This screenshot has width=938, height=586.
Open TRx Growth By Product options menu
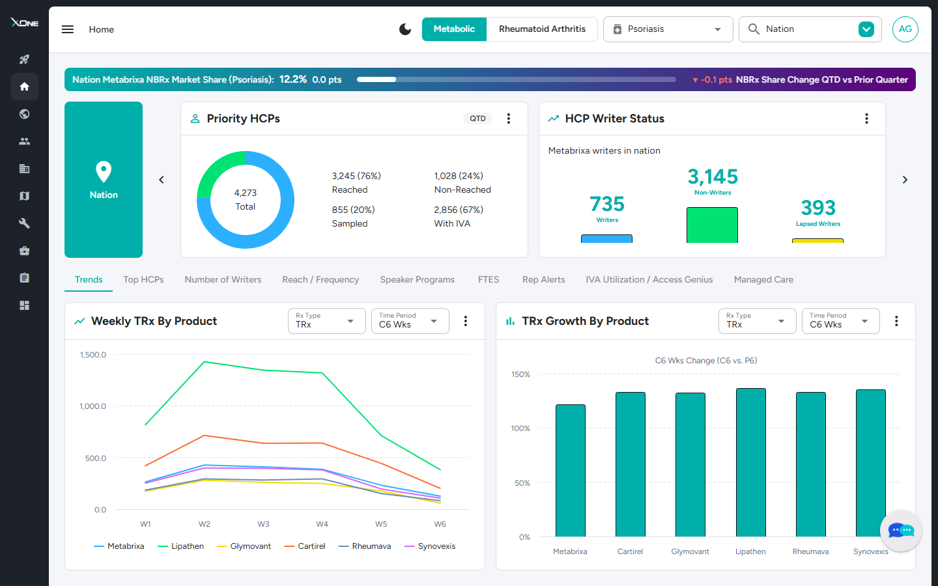click(x=896, y=321)
